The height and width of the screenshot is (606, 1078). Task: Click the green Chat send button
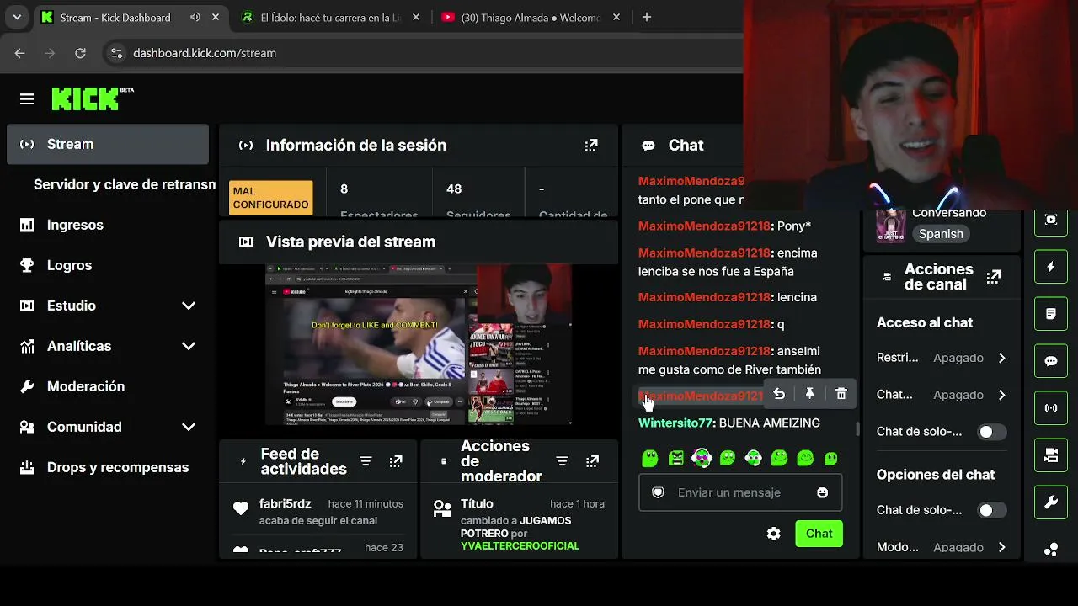[x=819, y=534]
